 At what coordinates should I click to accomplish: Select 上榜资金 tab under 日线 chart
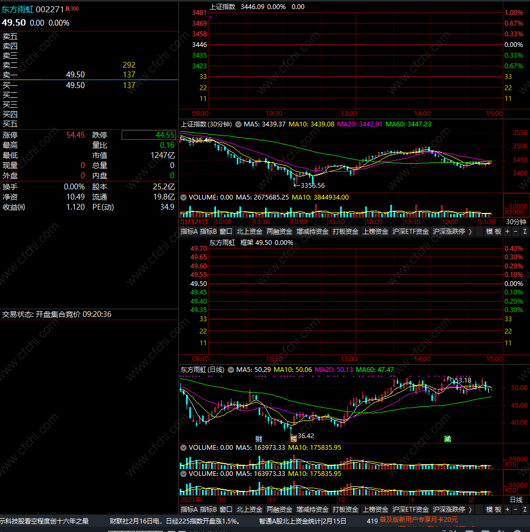(x=375, y=510)
